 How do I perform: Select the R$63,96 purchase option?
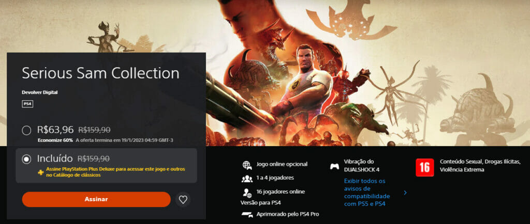tap(26, 131)
